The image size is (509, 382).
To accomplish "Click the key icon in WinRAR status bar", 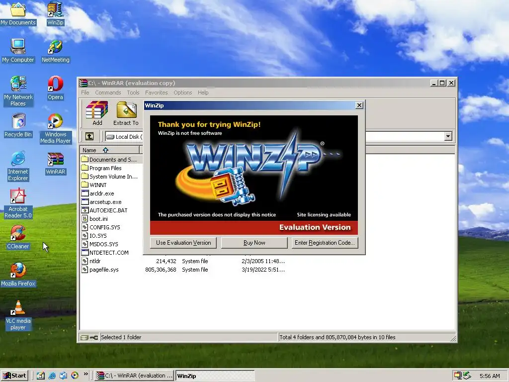I will pos(94,338).
